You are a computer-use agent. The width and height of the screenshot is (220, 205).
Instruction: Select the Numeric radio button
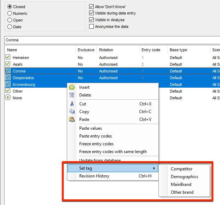pyautogui.click(x=10, y=13)
